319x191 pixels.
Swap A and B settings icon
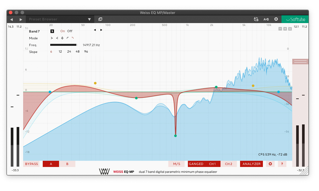(x=256, y=19)
